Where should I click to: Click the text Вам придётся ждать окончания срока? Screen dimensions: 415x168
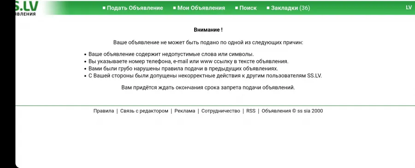[208, 87]
